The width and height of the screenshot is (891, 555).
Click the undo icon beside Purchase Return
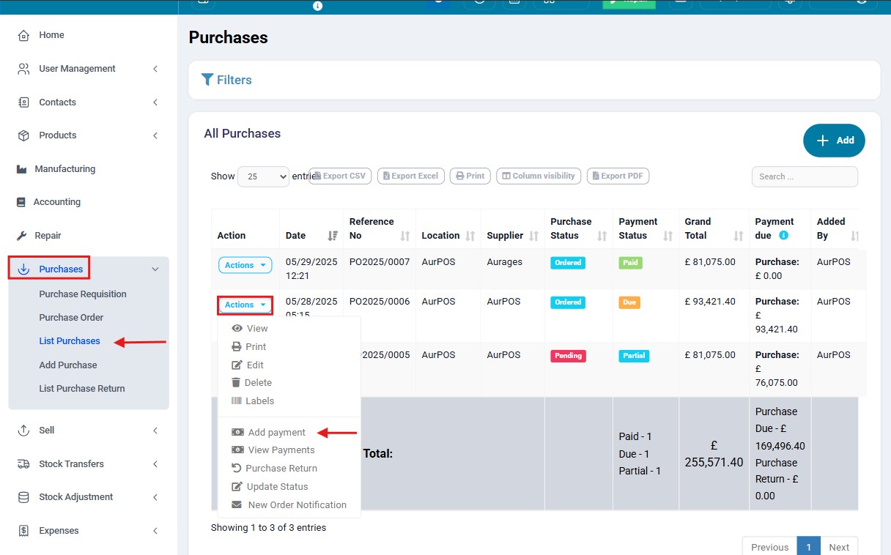[236, 469]
